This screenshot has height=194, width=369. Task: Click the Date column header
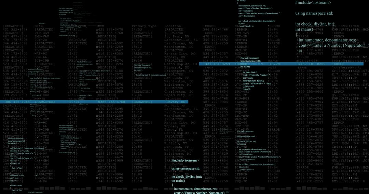pos(39,26)
